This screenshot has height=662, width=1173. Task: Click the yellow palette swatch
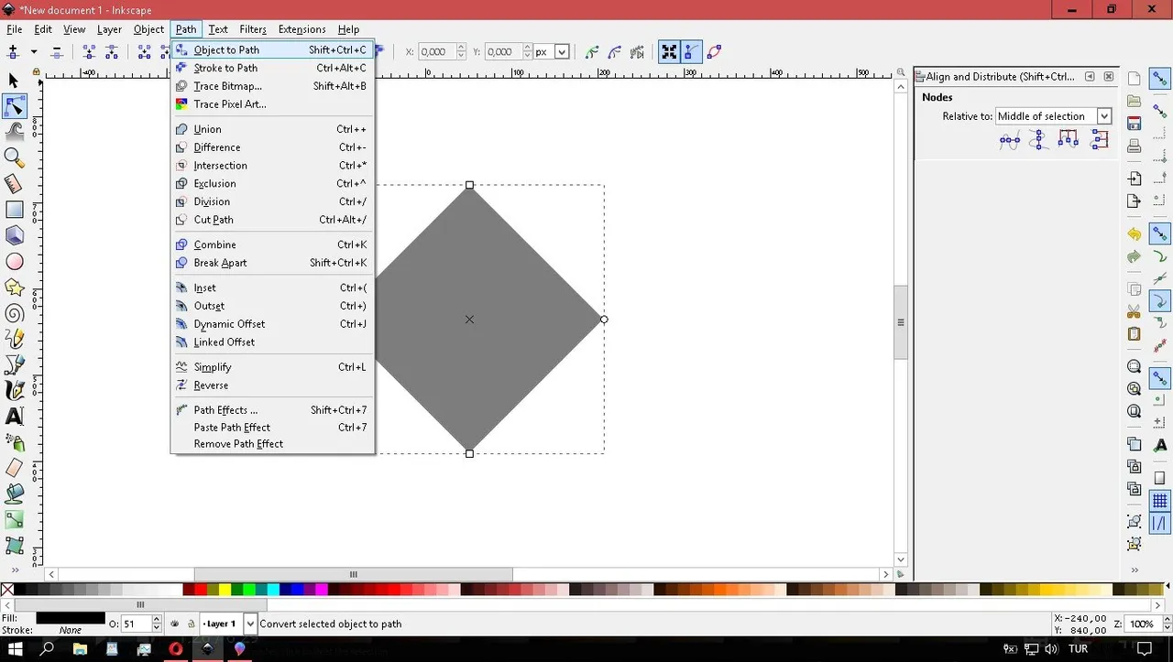tap(225, 590)
